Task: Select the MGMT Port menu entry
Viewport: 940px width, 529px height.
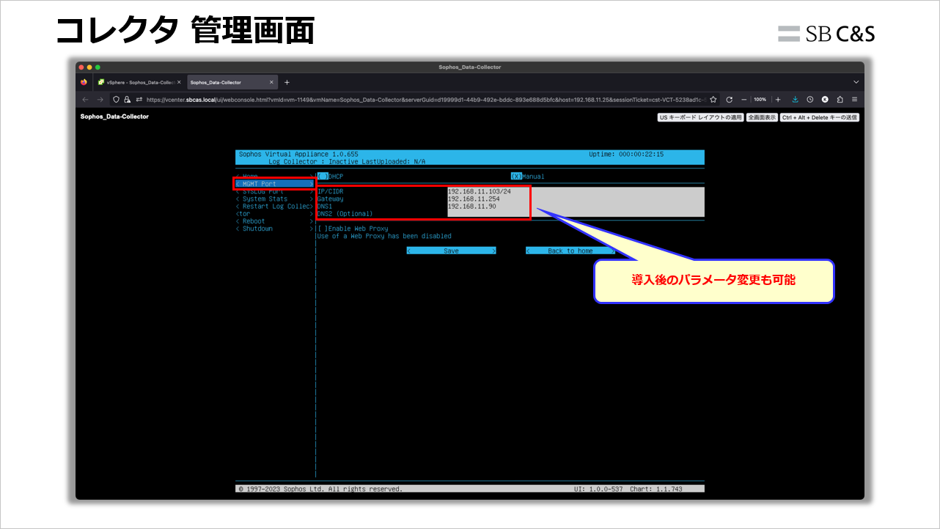Action: click(274, 183)
